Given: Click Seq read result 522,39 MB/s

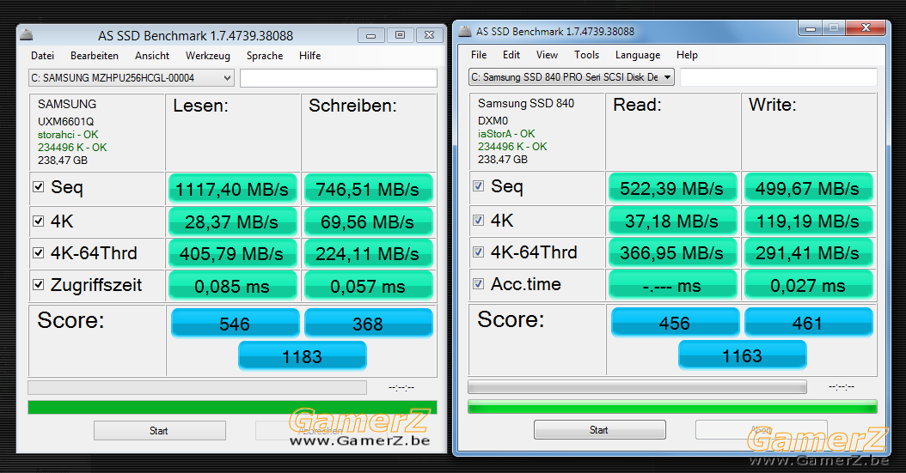Looking at the screenshot, I should point(672,187).
